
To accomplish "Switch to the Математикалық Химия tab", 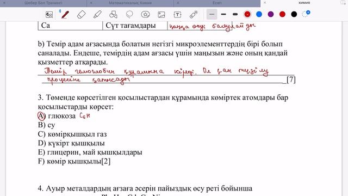I will coord(130,3).
